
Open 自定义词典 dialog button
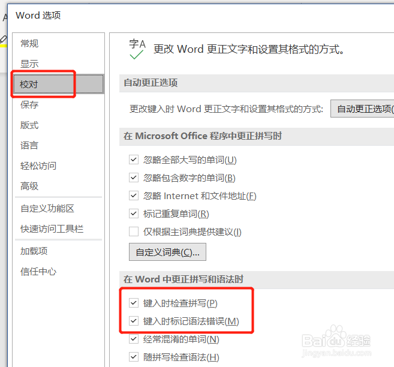coord(167,252)
